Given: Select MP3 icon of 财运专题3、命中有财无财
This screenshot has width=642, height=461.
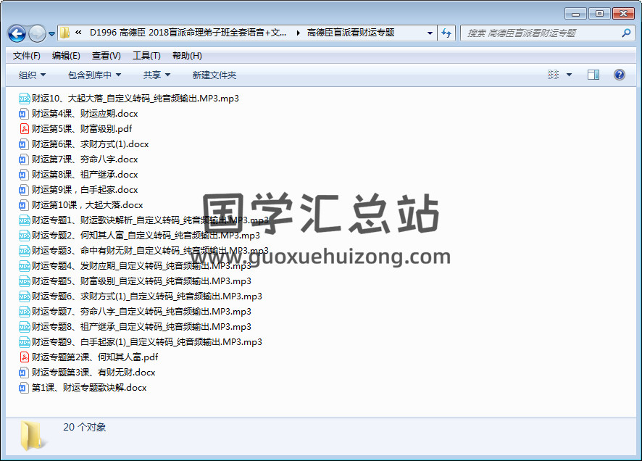Looking at the screenshot, I should coord(24,251).
